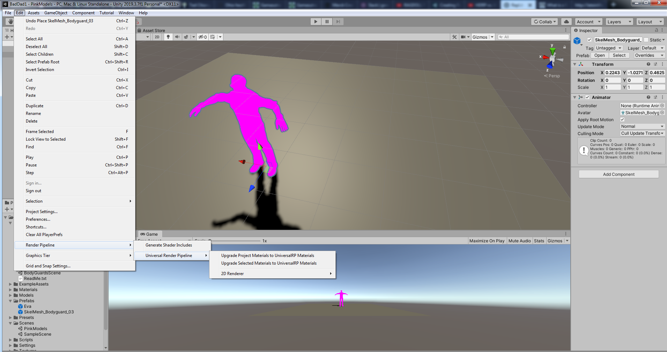Viewport: 667px width, 352px height.
Task: Click the Step frame button
Action: tap(338, 22)
